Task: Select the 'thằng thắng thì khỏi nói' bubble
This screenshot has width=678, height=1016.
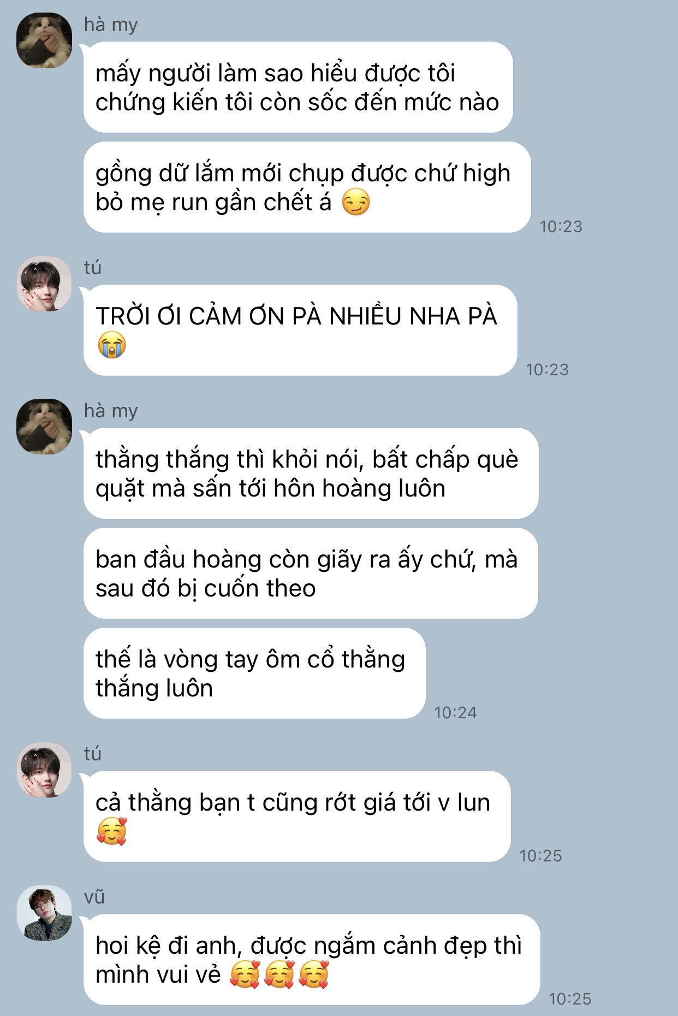Action: click(311, 474)
